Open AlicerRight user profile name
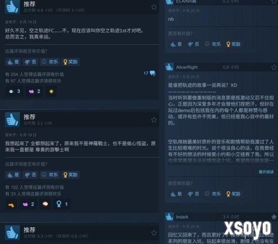Viewport: 278px width, 244px height. click(x=187, y=67)
